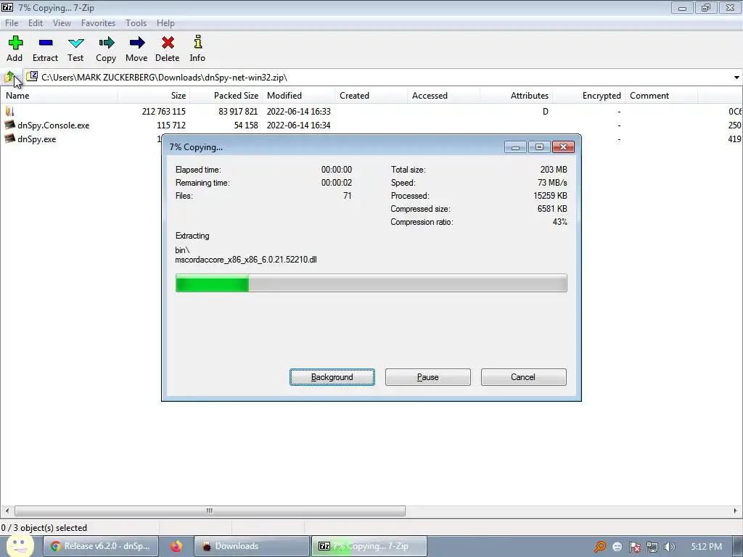The width and height of the screenshot is (743, 557).
Task: Open the Tools menu
Action: [x=136, y=22]
